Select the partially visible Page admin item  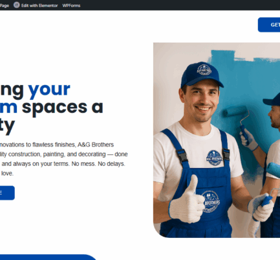tap(5, 5)
